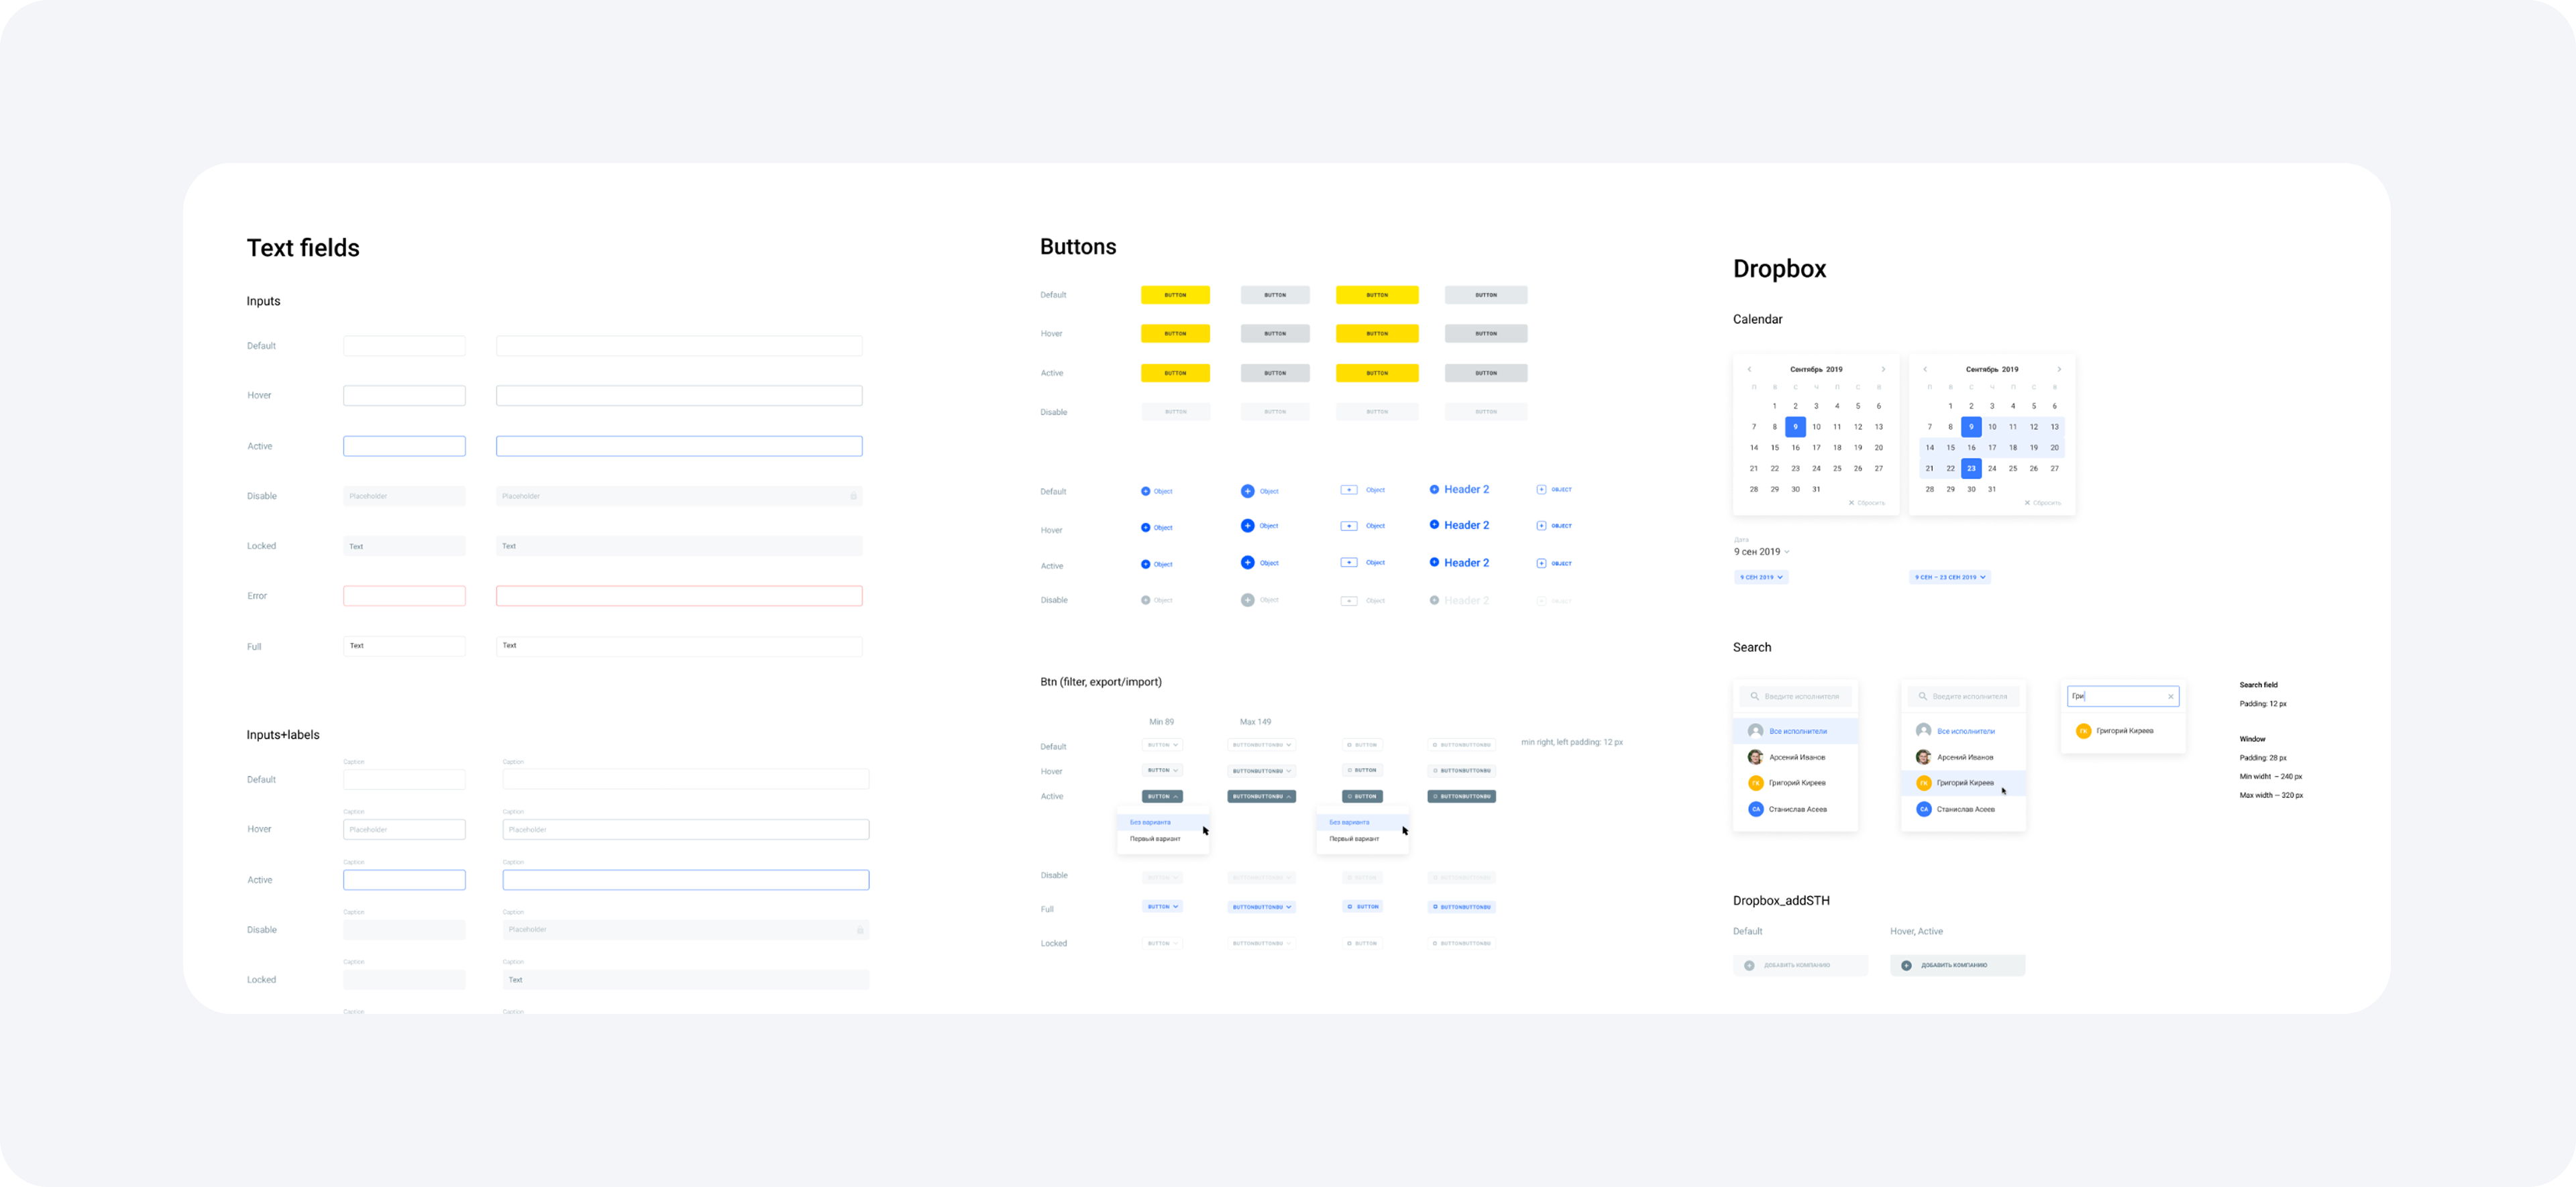Click the blue plus Object icon

pyautogui.click(x=1247, y=490)
